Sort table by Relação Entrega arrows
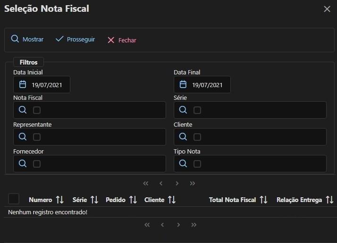337x243 pixels. [x=329, y=200]
